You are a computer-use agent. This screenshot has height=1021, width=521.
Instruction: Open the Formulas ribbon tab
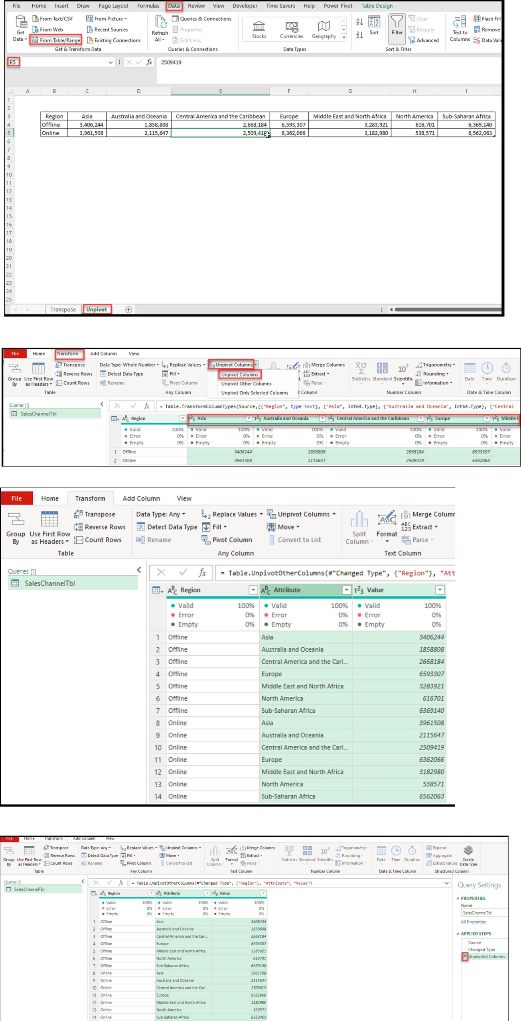148,6
